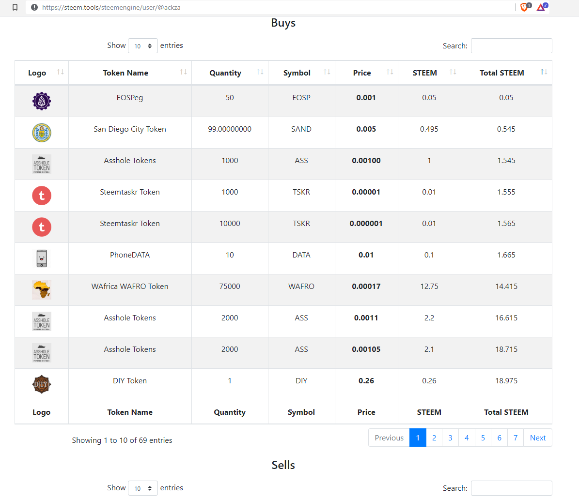Open the Brave Rewards icon
Screen dimensions: 579x499
[541, 7]
